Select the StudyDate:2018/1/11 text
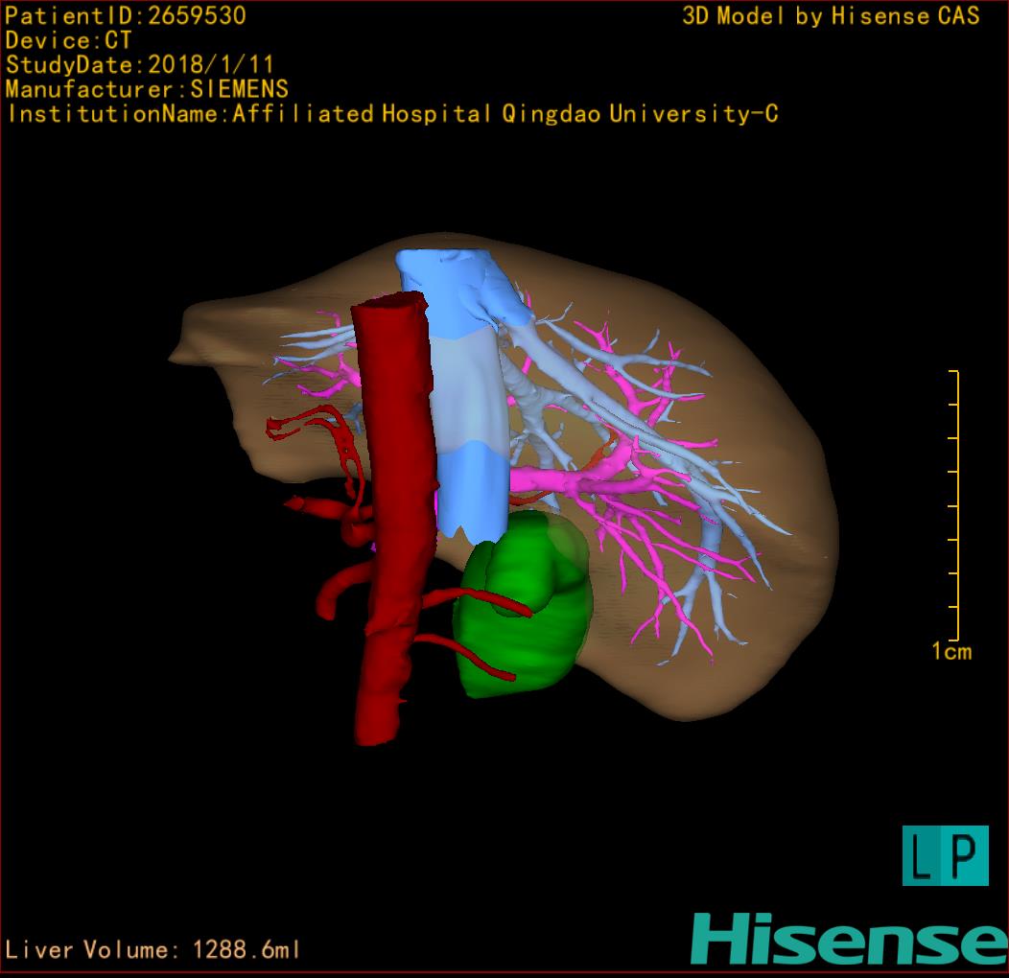 point(140,65)
